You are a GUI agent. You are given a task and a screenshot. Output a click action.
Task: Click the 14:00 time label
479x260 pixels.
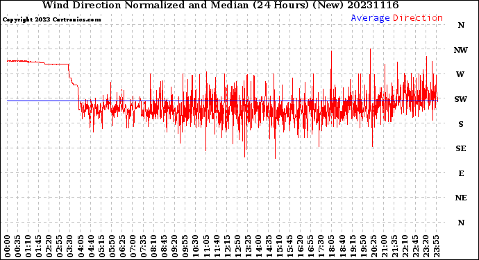(x=258, y=246)
